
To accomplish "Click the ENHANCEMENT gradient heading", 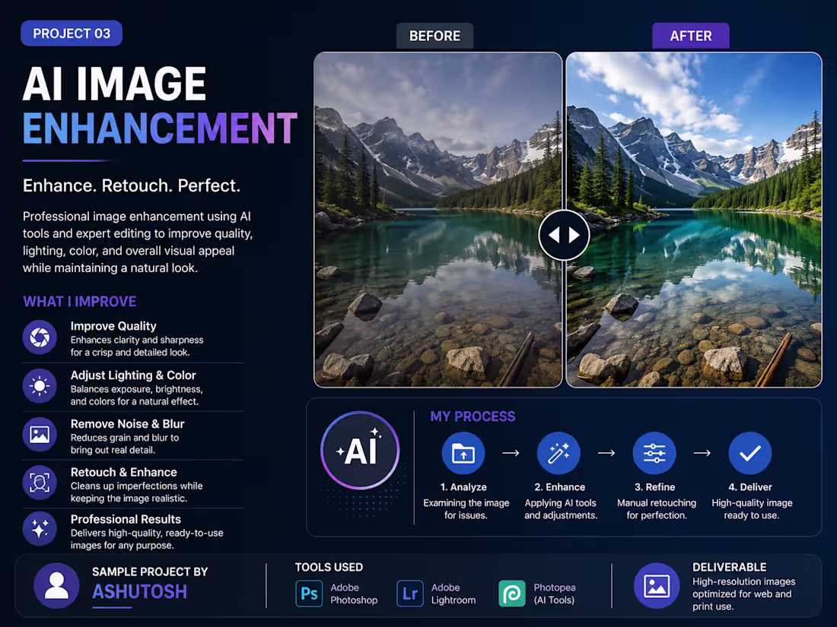I will tap(160, 128).
